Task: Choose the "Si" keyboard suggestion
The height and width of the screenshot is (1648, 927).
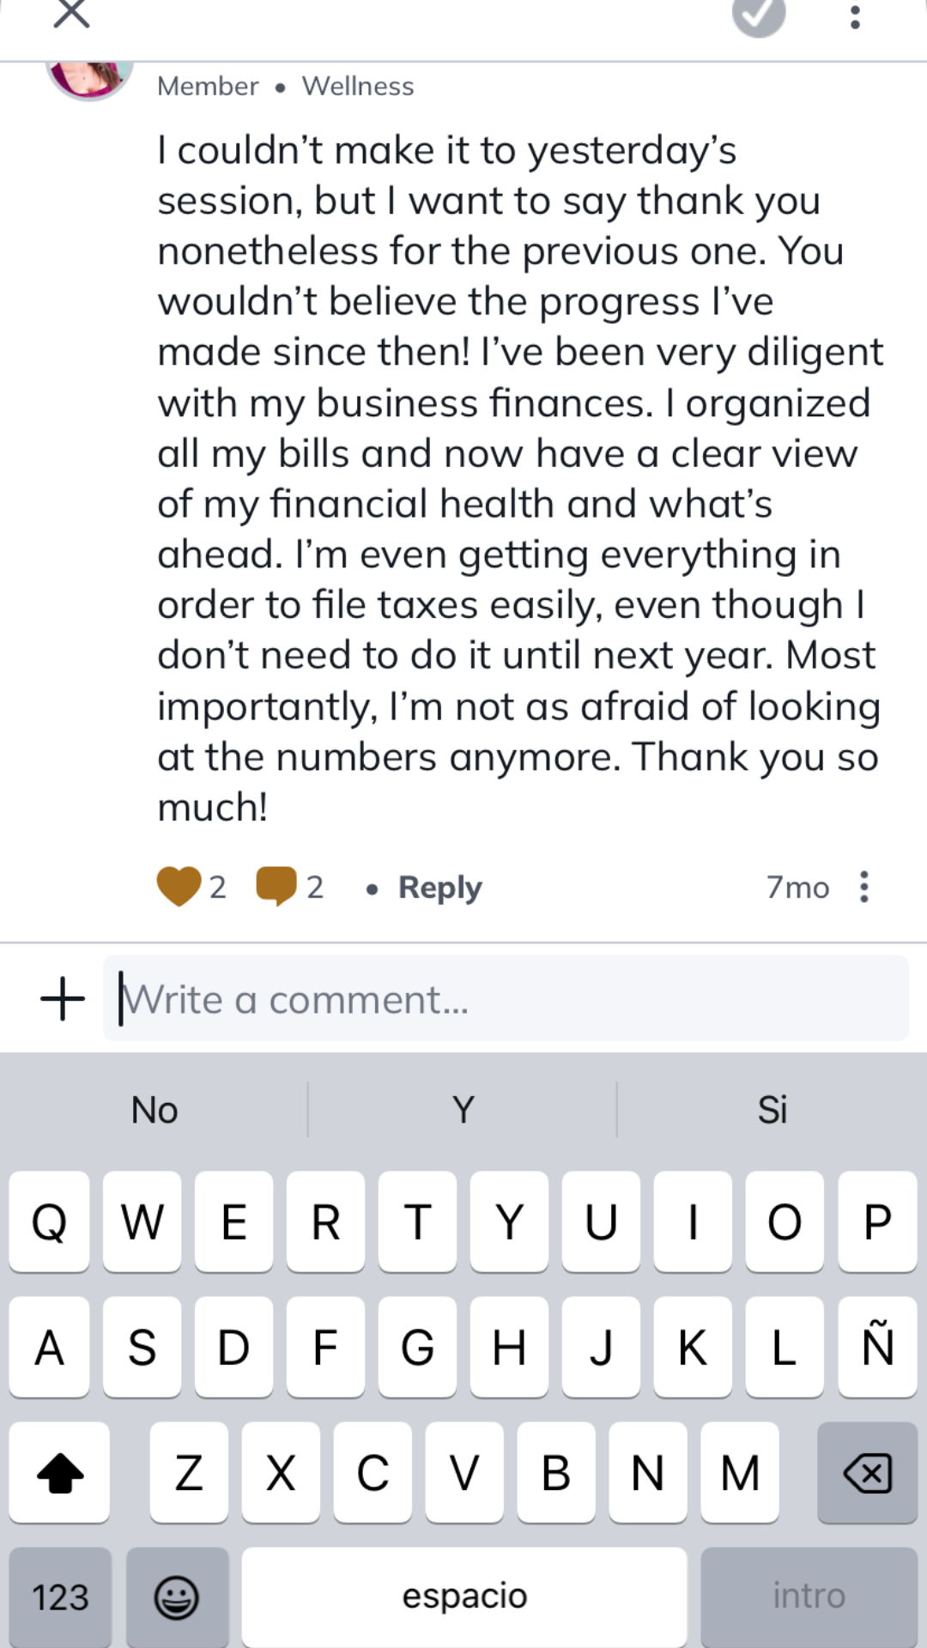Action: tap(772, 1110)
